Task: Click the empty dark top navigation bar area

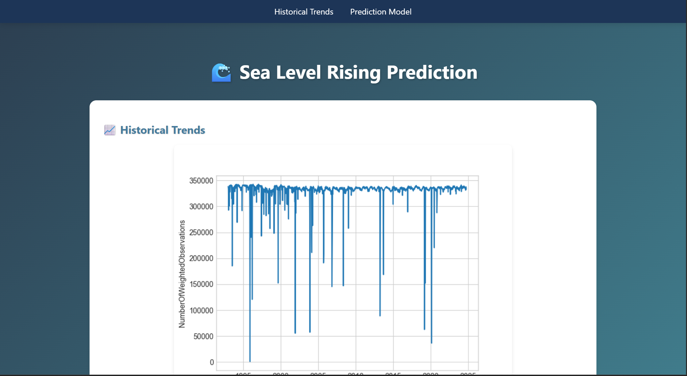Action: tap(135, 11)
